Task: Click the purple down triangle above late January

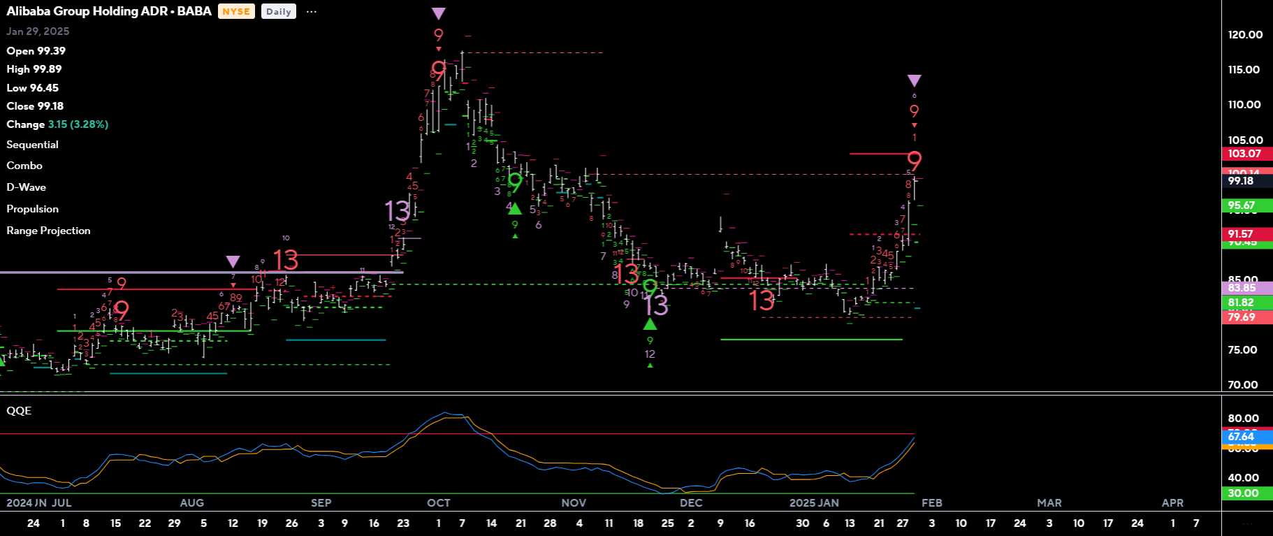Action: (x=914, y=80)
